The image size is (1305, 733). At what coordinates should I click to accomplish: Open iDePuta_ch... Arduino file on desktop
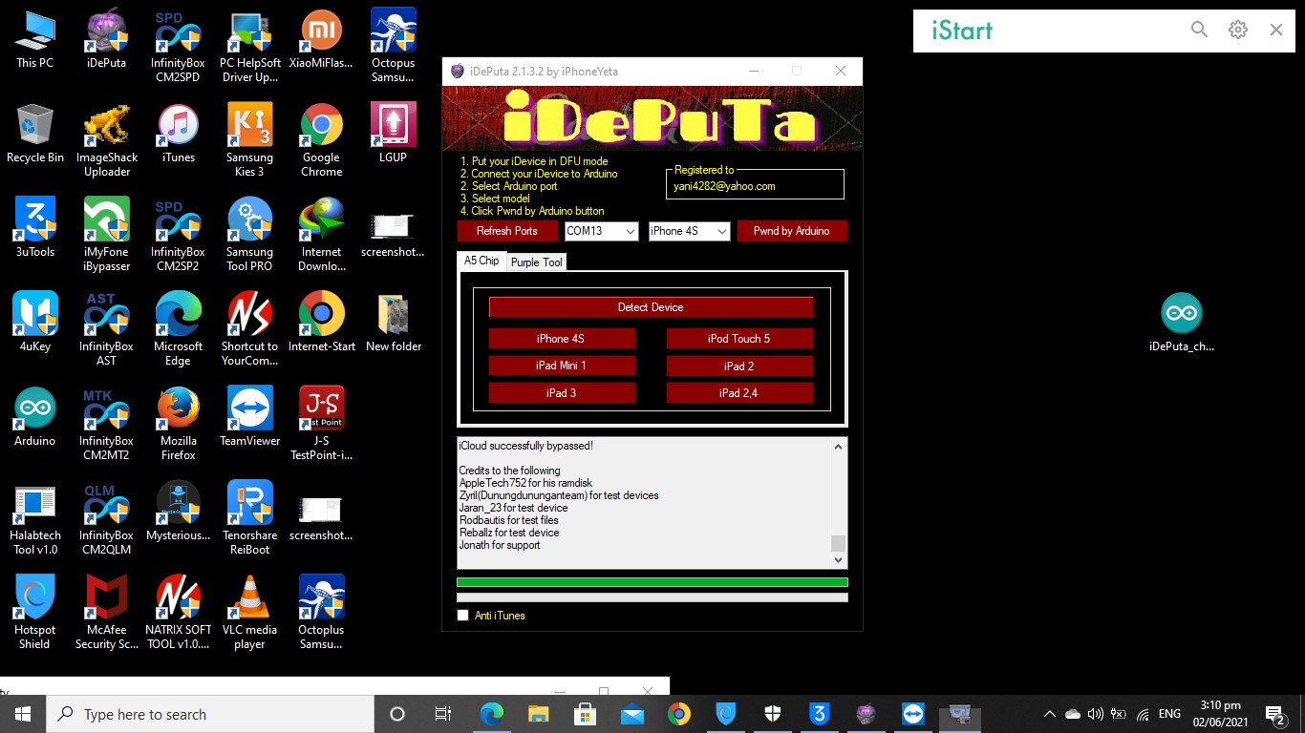click(1182, 324)
